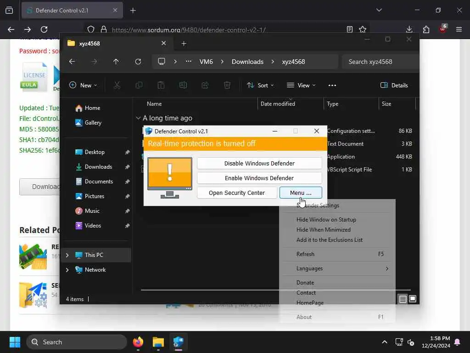Expand the Languages submenu
This screenshot has height=353, width=470.
pyautogui.click(x=337, y=268)
